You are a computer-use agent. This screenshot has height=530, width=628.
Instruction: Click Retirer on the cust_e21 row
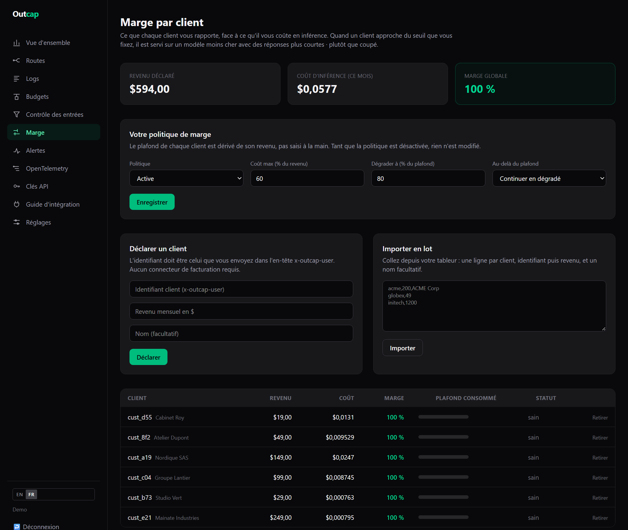[x=600, y=518]
